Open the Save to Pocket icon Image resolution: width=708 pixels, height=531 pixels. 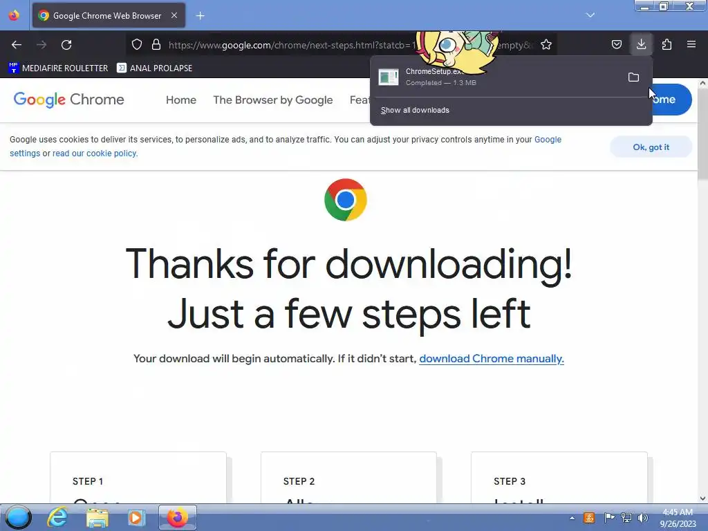tap(616, 44)
